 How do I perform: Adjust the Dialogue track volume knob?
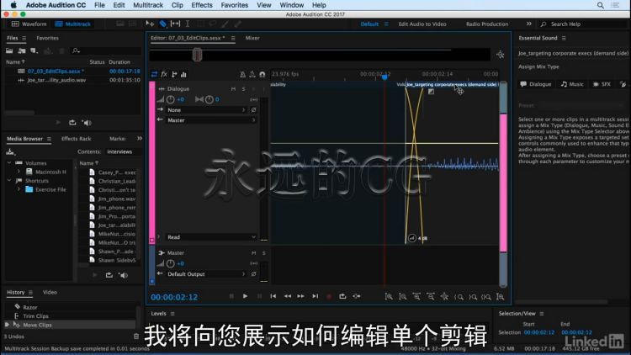pyautogui.click(x=171, y=99)
